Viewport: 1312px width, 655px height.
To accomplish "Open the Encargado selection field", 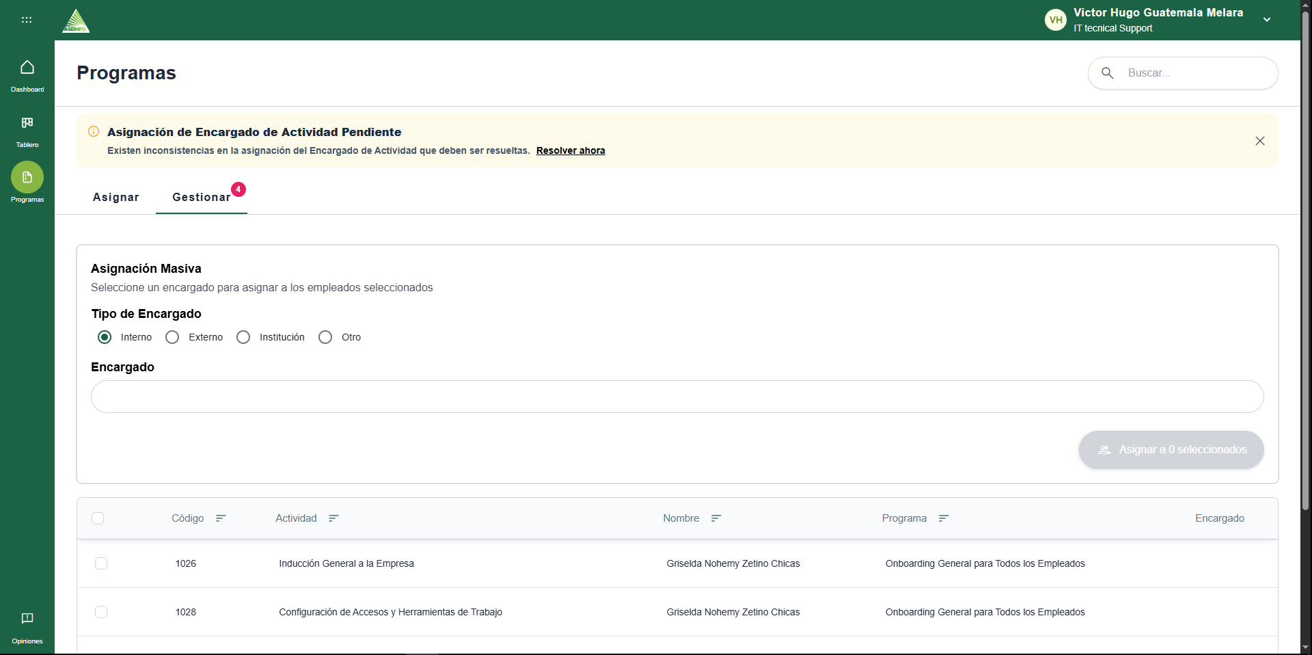I will tap(677, 397).
